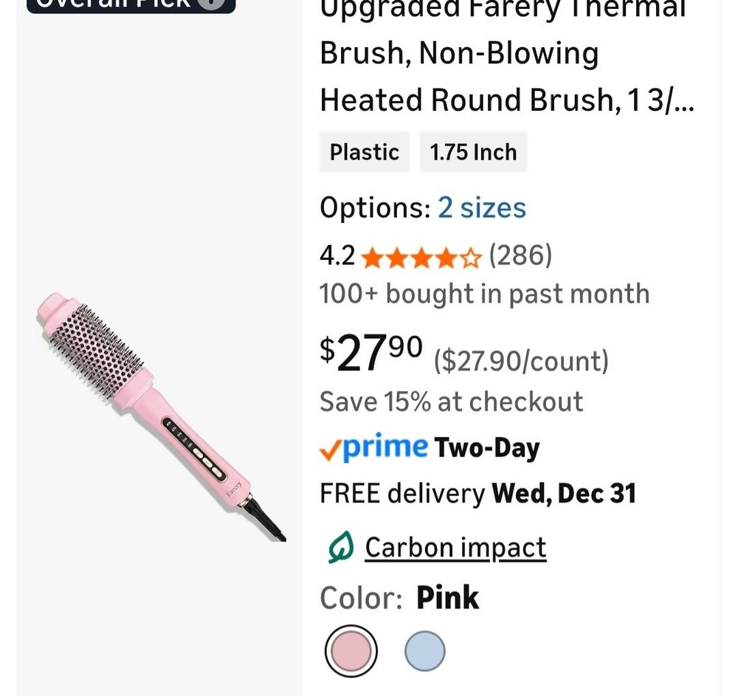
Task: Click the first orange star in the rating
Action: 371,255
